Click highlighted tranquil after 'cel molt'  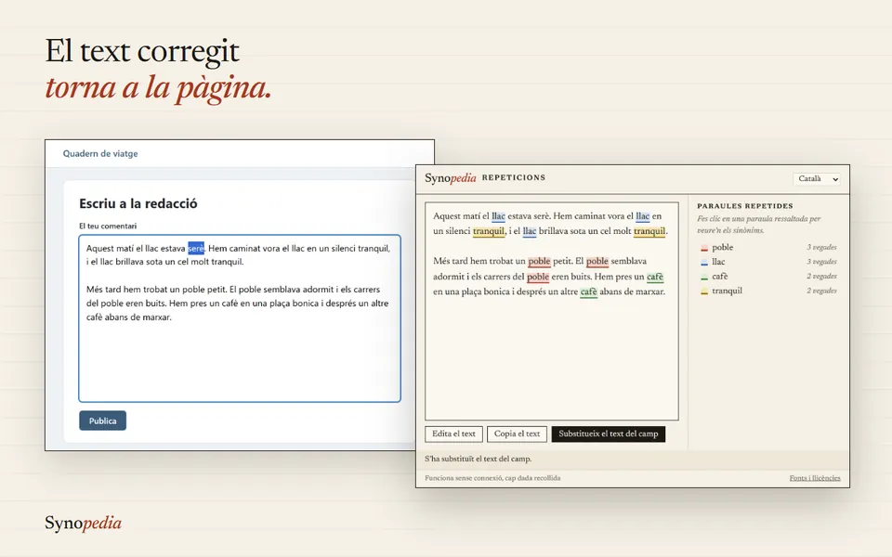(649, 231)
